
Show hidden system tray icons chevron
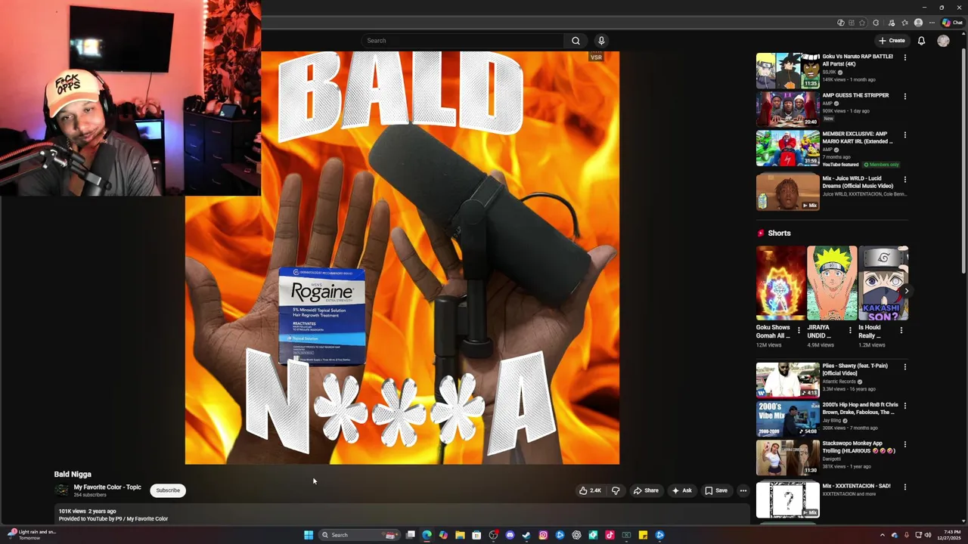882,535
